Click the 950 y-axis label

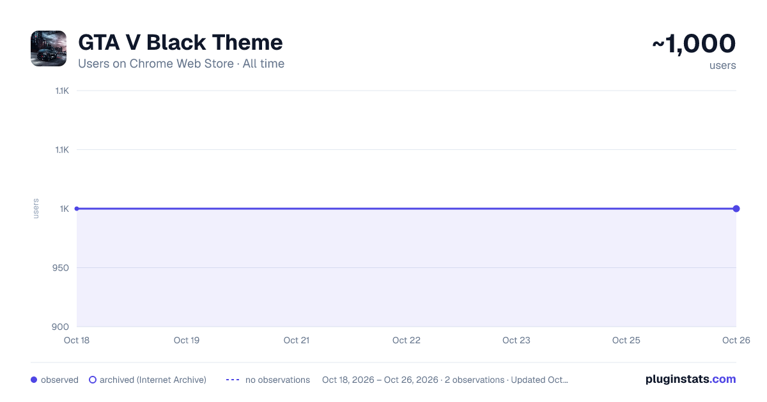[x=61, y=267]
